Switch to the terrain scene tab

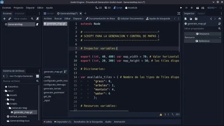[x=49, y=13]
